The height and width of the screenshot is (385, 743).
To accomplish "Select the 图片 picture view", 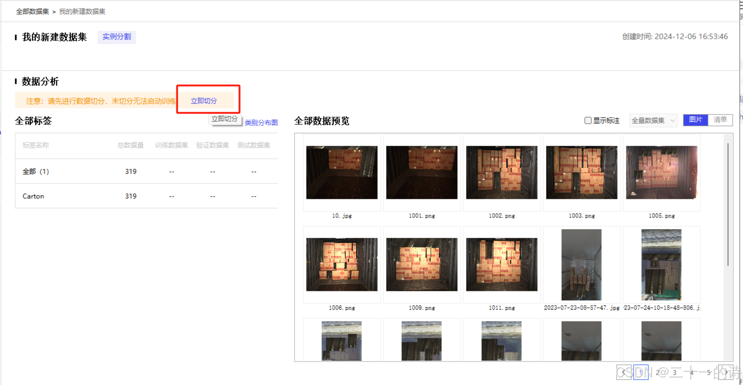I will click(x=696, y=120).
